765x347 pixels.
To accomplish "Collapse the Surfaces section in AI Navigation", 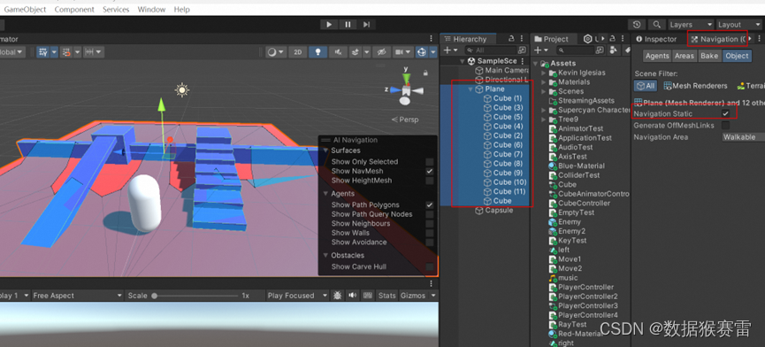I will click(x=325, y=150).
